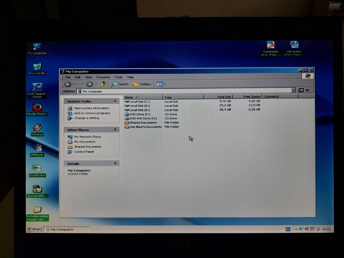The image size is (344, 258).
Task: Click the 29,2 GB total size value
Action: (225, 105)
